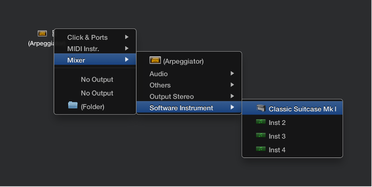Screen dimensions: 372x187
Task: Choose Classic Suitcase Mk I instrument
Action: coord(292,109)
